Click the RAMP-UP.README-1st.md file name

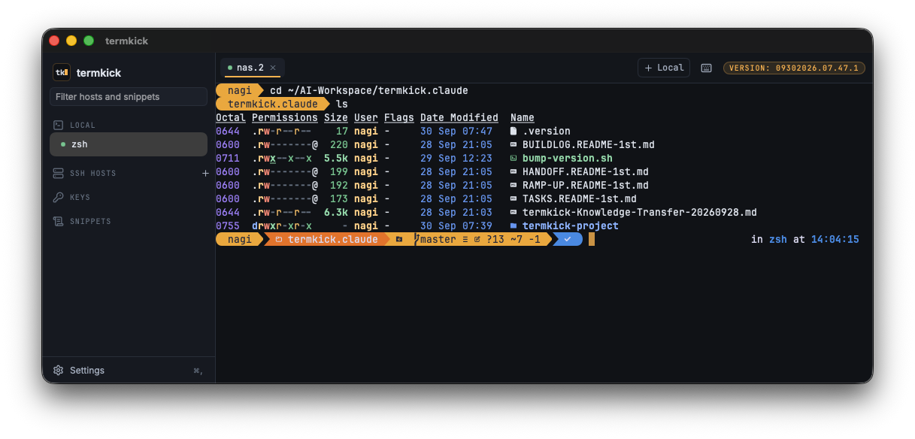pyautogui.click(x=586, y=185)
